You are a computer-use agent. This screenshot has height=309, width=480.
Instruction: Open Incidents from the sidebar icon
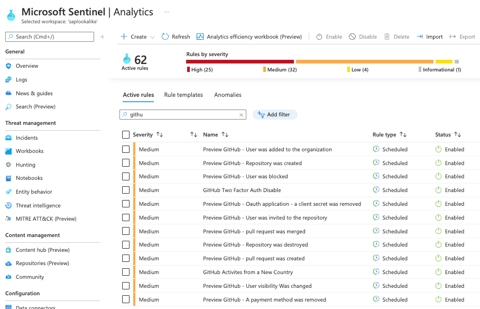[8, 138]
